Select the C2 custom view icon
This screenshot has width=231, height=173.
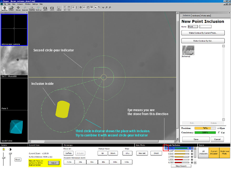click(x=52, y=8)
